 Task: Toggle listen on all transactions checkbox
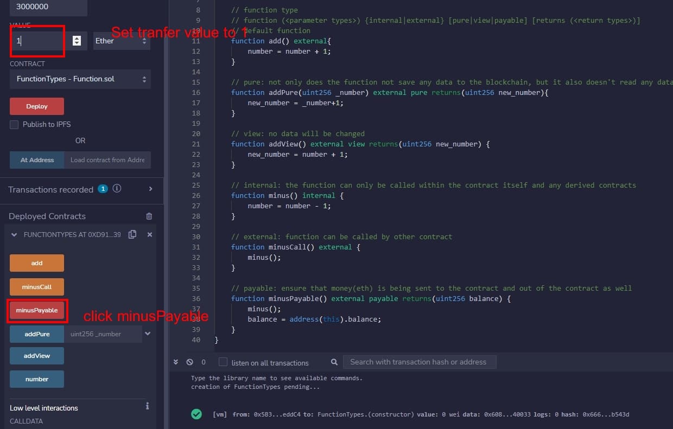pyautogui.click(x=223, y=362)
